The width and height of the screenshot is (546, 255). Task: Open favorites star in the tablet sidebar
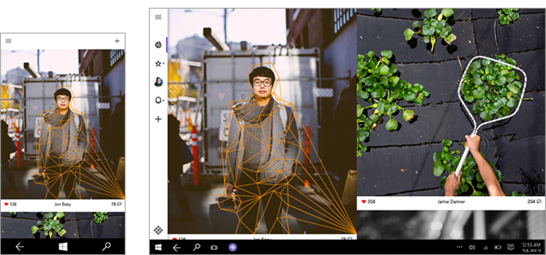[x=158, y=64]
